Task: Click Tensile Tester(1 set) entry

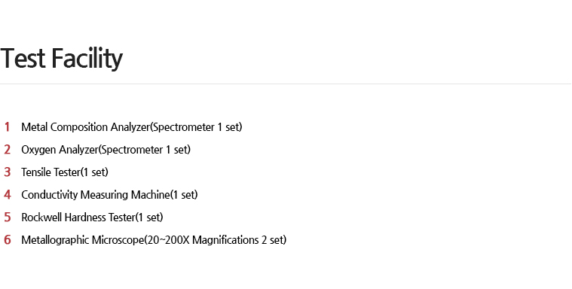Action: click(x=65, y=172)
